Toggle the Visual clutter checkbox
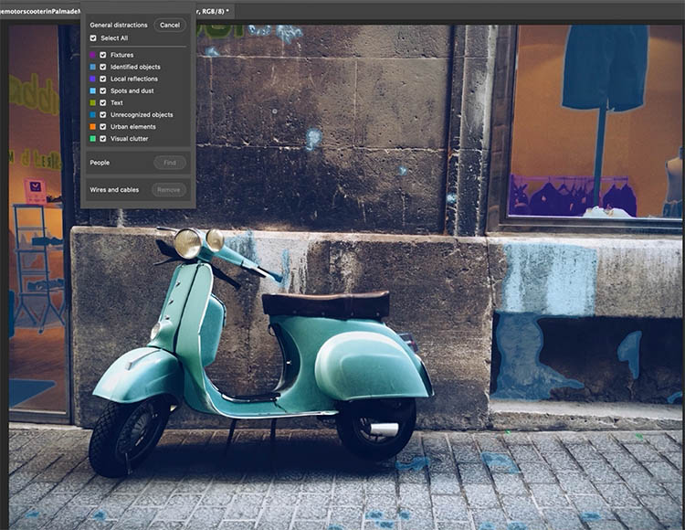Viewport: 685px width, 530px height. coord(103,138)
